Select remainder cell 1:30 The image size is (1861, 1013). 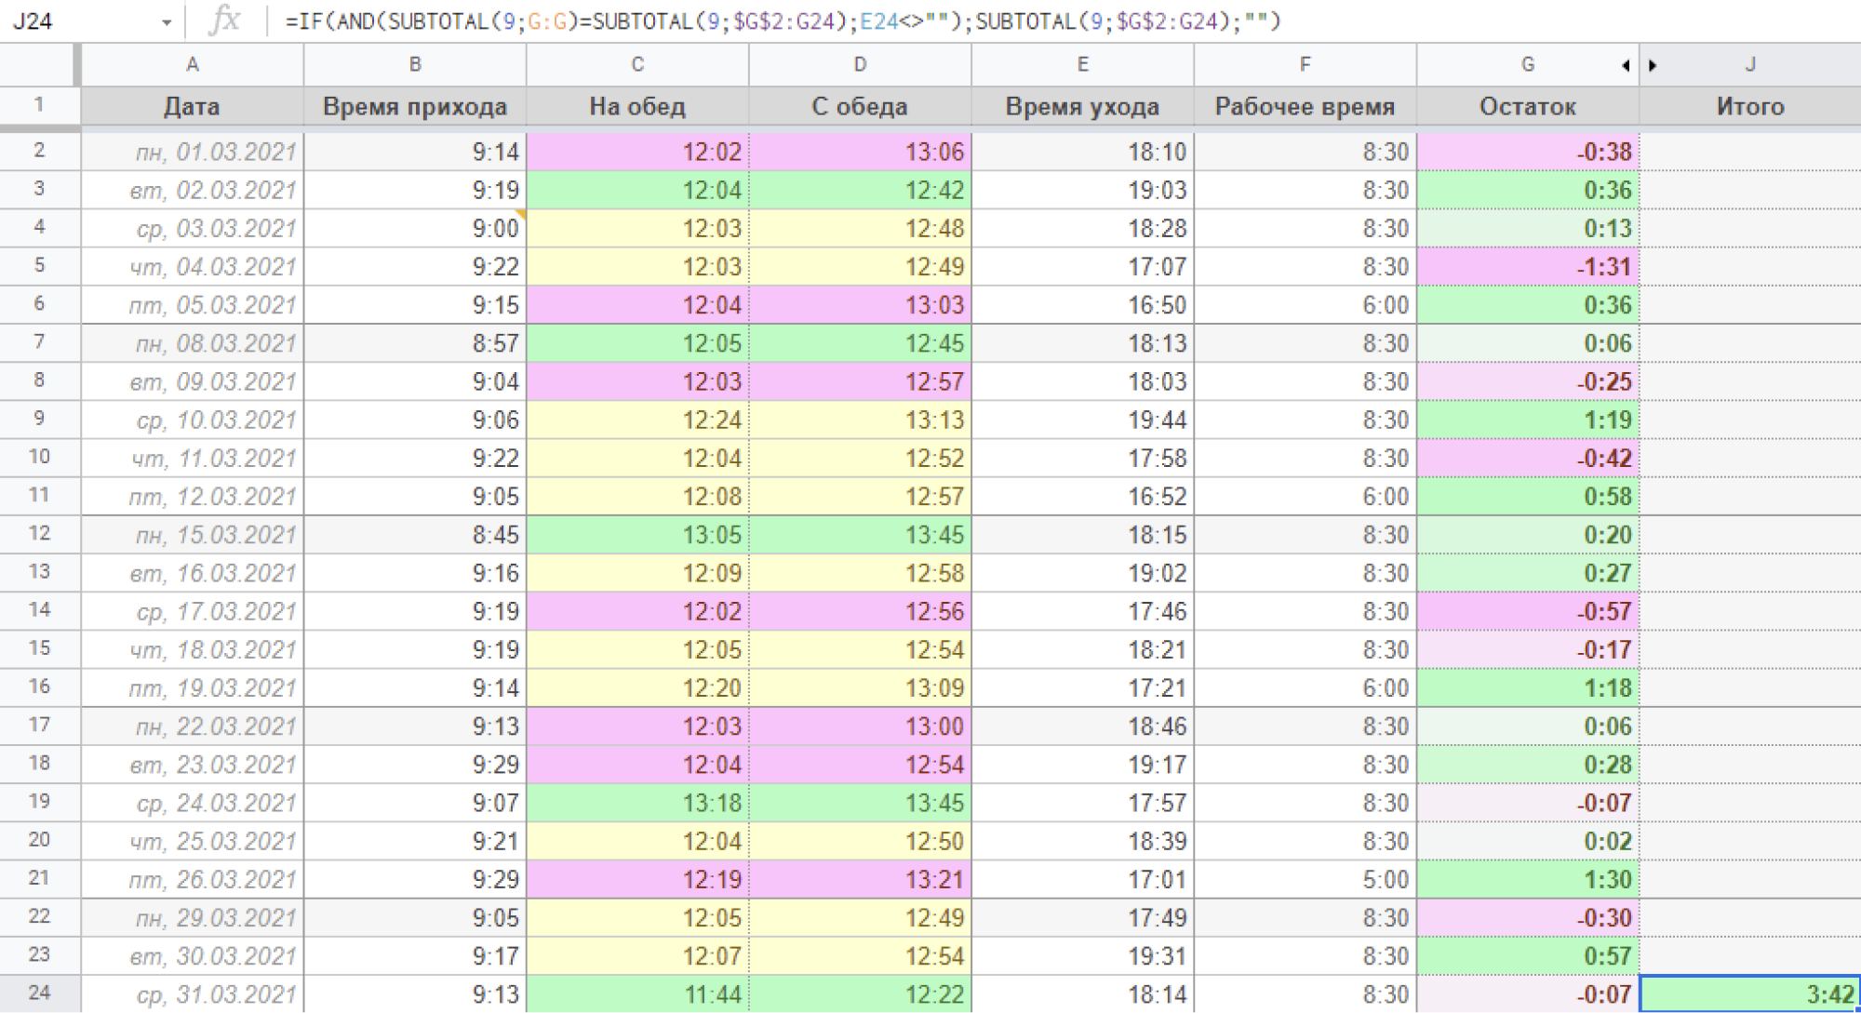point(1528,879)
